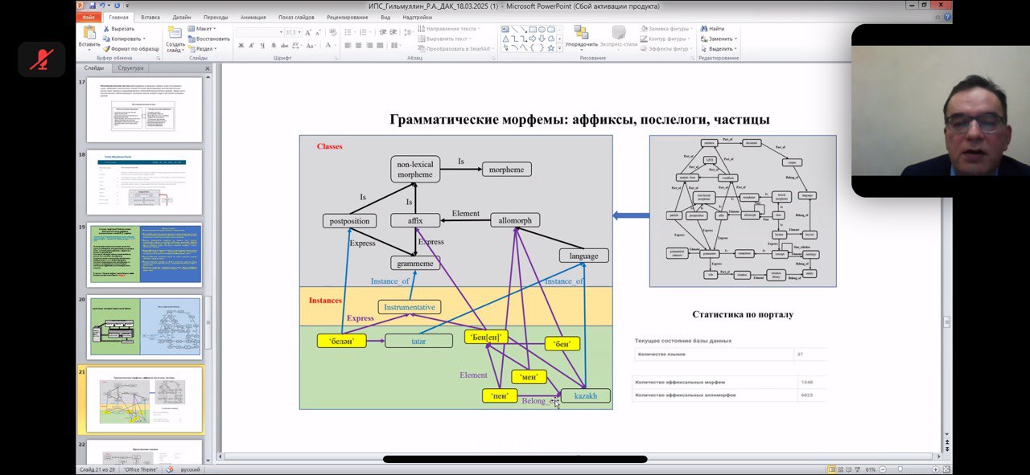This screenshot has height=475, width=1030.
Task: Toggle text Shadow (S) formatting
Action: [274, 45]
